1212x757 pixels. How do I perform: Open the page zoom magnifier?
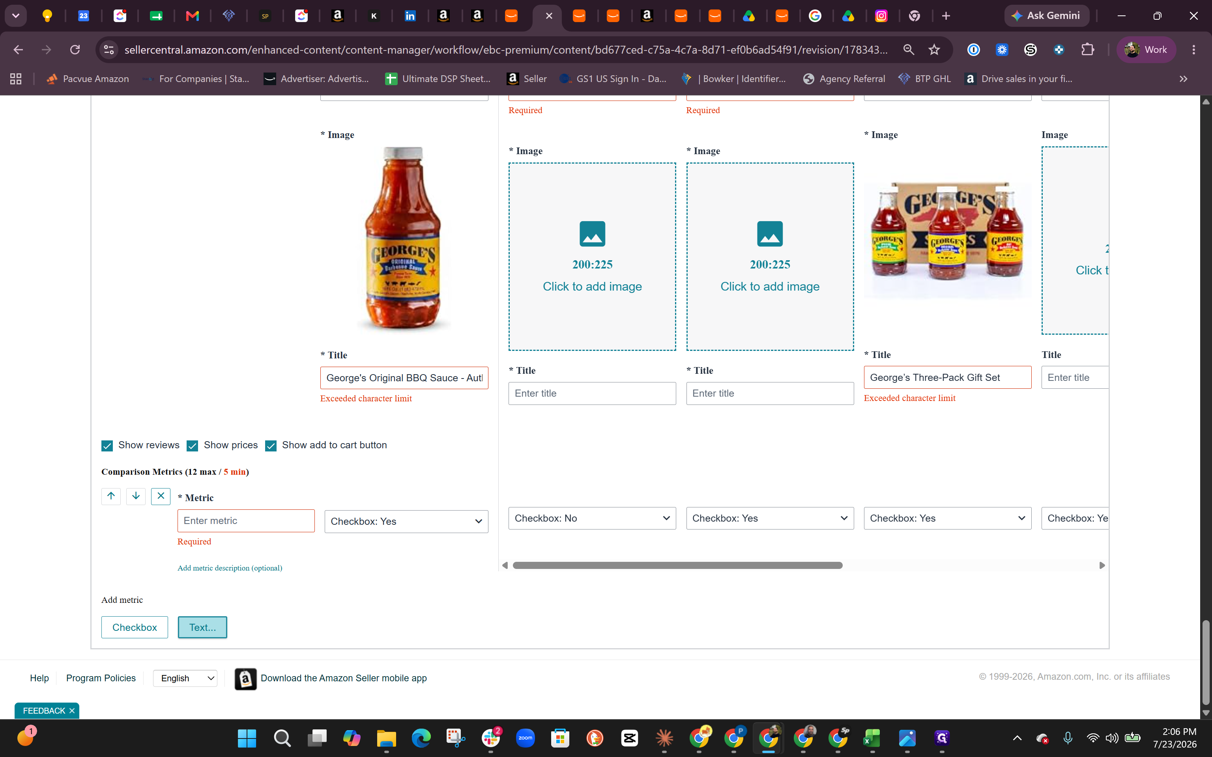(x=909, y=50)
